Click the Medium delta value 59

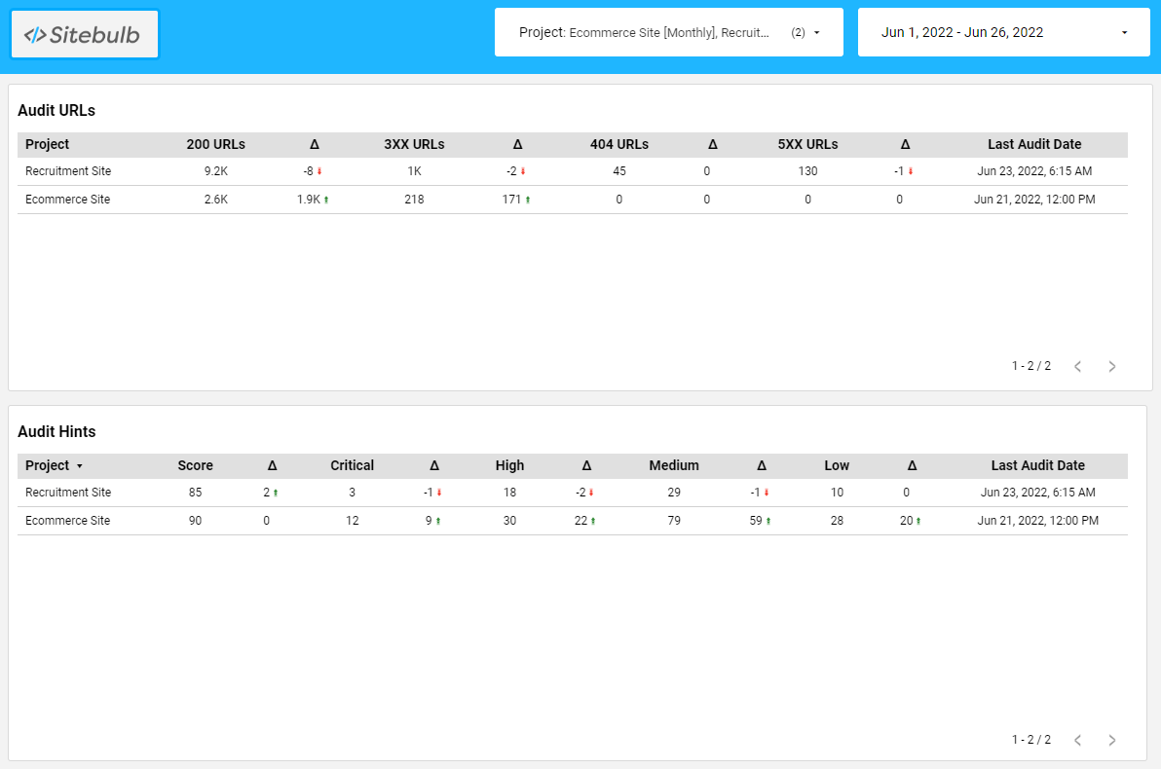click(756, 521)
